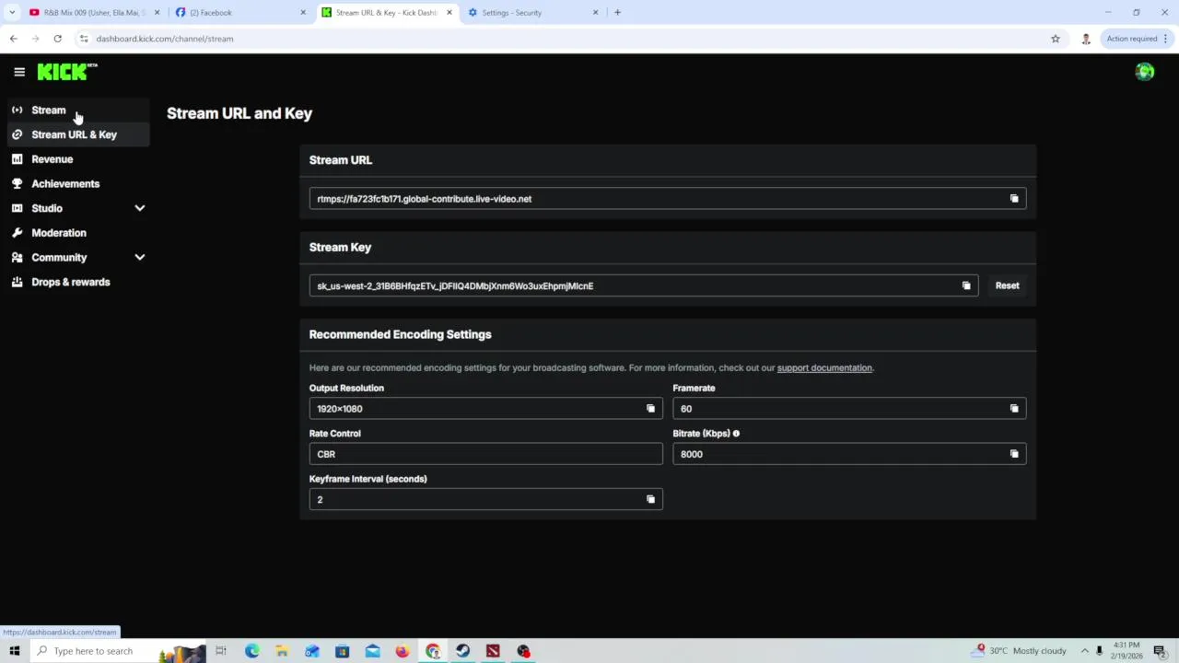1179x663 pixels.
Task: Reload the current page
Action: pos(57,39)
